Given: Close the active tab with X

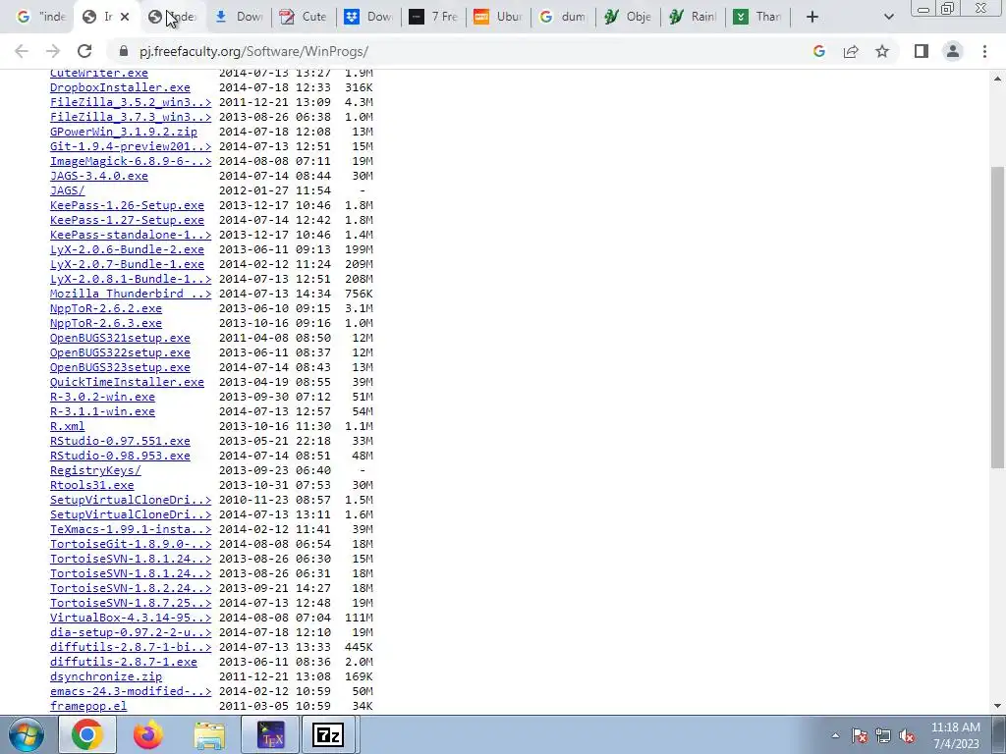Looking at the screenshot, I should (125, 17).
